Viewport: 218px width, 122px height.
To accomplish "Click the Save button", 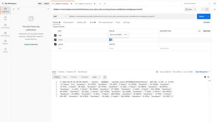I will [x=189, y=9].
